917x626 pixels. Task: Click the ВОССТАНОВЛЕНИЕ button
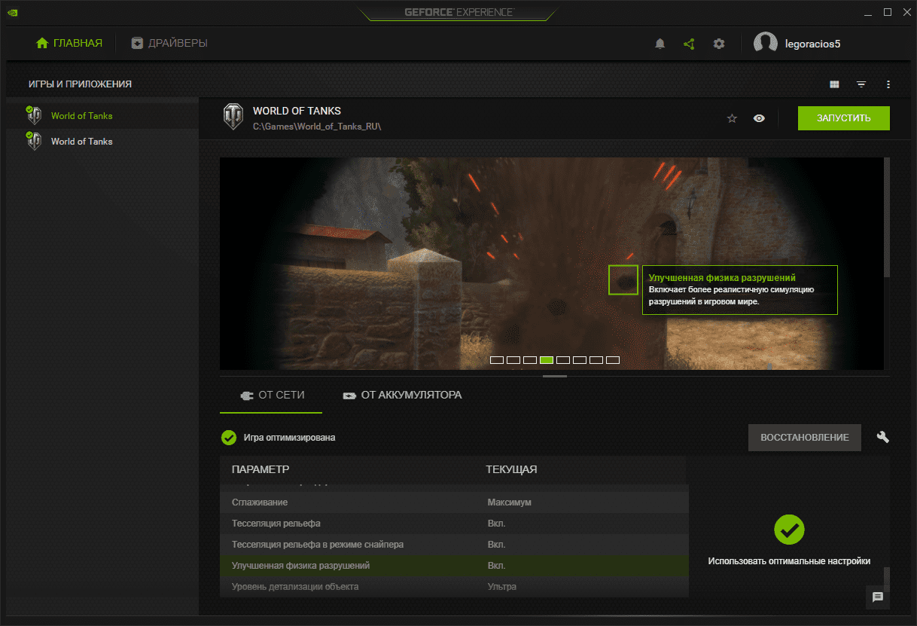[x=805, y=438]
